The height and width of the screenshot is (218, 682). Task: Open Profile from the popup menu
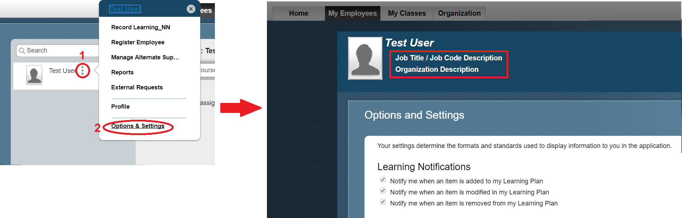point(120,106)
